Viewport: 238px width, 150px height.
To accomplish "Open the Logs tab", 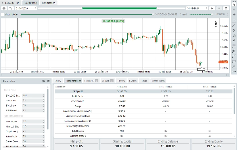I will (144, 81).
